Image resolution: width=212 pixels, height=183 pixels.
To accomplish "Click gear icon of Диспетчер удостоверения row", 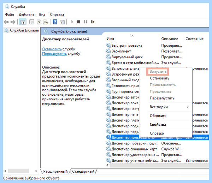I will (x=108, y=155).
